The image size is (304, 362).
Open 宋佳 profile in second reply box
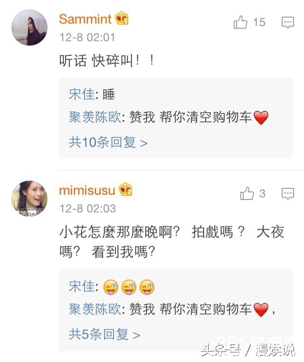[x=82, y=286]
